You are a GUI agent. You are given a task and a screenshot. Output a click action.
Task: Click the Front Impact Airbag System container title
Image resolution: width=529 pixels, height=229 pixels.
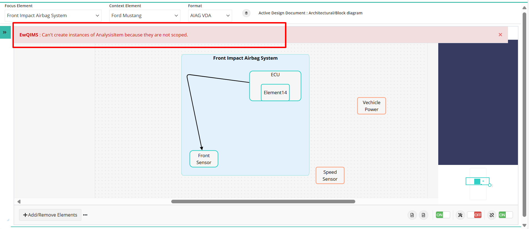click(245, 58)
